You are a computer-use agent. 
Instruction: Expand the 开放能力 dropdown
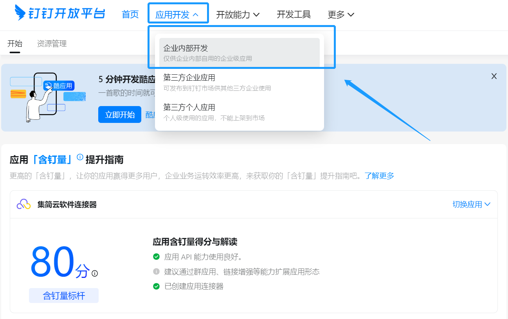click(x=238, y=14)
